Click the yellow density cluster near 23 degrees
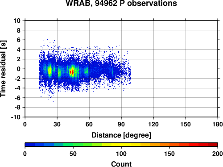Viewport: 223px width, 167px height. click(50, 71)
